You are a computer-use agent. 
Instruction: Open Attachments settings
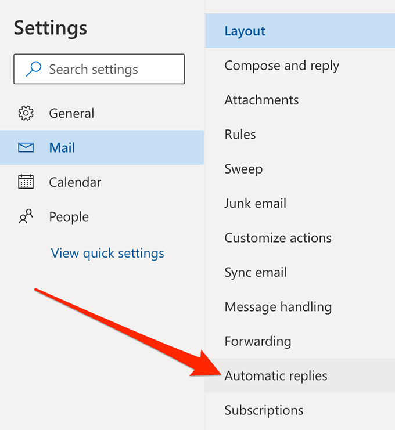(300, 100)
